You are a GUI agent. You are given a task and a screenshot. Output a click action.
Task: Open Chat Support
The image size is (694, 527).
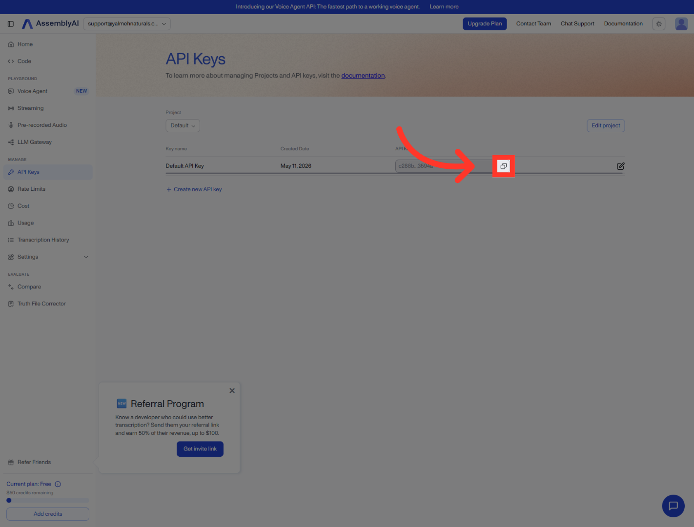click(577, 24)
